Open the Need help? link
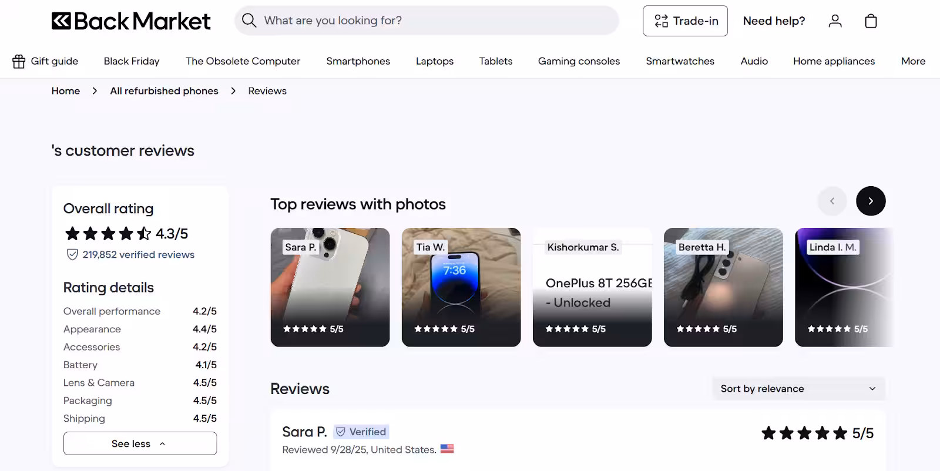Image resolution: width=940 pixels, height=471 pixels. (x=774, y=21)
